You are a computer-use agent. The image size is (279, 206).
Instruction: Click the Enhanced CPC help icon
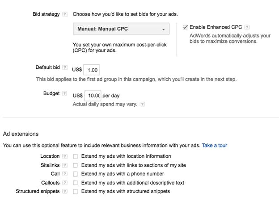coord(247,27)
